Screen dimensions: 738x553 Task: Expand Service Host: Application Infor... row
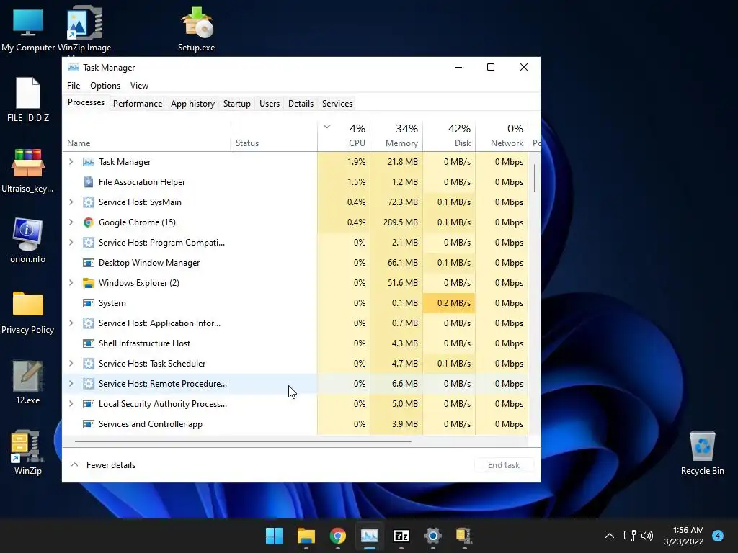click(x=71, y=323)
